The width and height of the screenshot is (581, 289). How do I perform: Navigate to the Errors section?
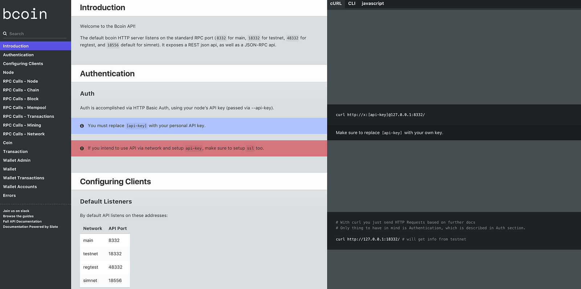tap(9, 195)
